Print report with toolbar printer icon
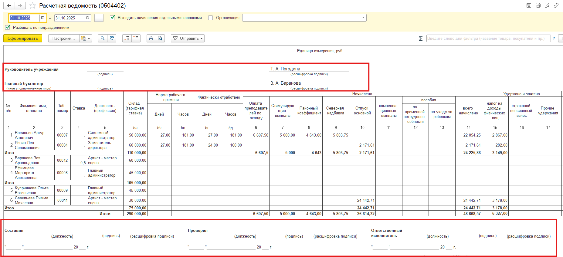563x257 pixels. (151, 38)
